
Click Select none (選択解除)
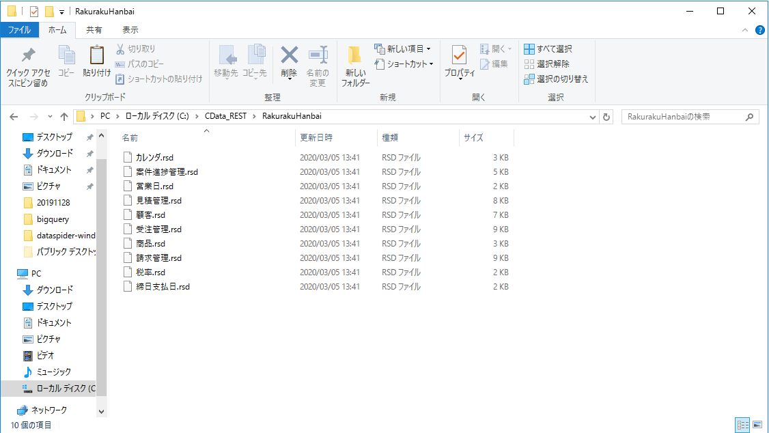[x=547, y=64]
